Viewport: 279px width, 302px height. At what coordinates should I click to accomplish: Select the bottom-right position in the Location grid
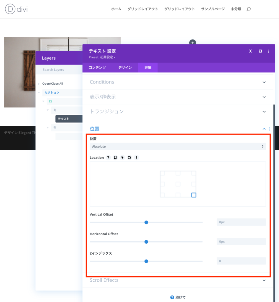pos(194,195)
